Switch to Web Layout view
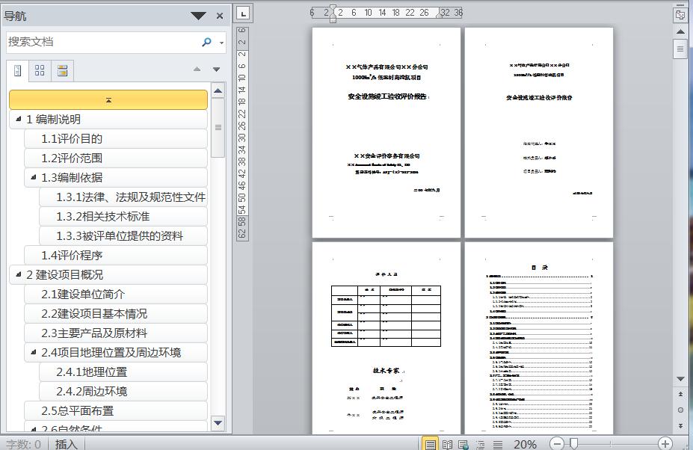The image size is (693, 450). pos(463,444)
